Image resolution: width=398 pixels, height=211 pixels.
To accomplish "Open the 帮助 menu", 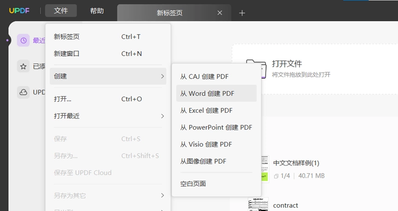I will pyautogui.click(x=97, y=11).
